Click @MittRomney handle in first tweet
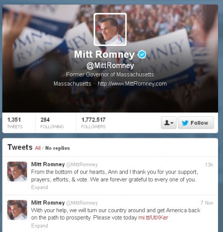The image size is (223, 232). point(82,165)
